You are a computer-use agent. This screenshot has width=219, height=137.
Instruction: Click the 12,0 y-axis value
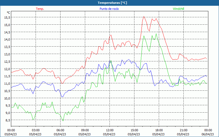point(7,69)
